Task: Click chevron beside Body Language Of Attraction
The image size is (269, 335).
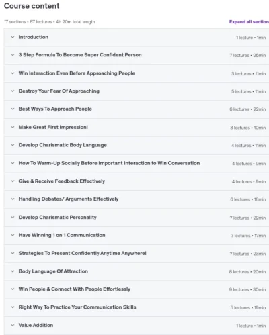Action: (x=13, y=271)
